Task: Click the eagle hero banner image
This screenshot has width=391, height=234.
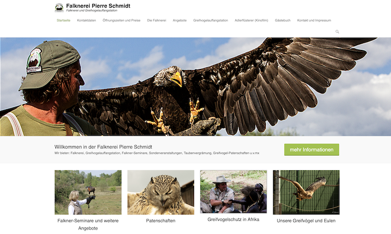Action: (x=195, y=87)
